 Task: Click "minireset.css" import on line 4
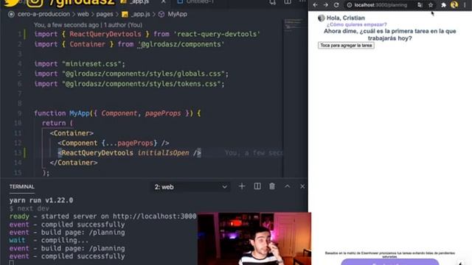(x=94, y=64)
